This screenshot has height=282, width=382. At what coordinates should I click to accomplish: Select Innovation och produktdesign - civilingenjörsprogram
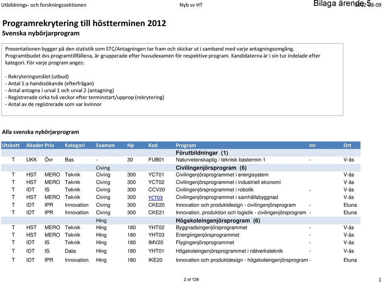(x=236, y=205)
